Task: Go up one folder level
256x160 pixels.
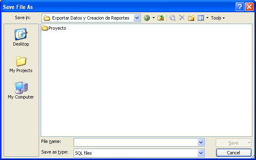Action: tap(160, 18)
